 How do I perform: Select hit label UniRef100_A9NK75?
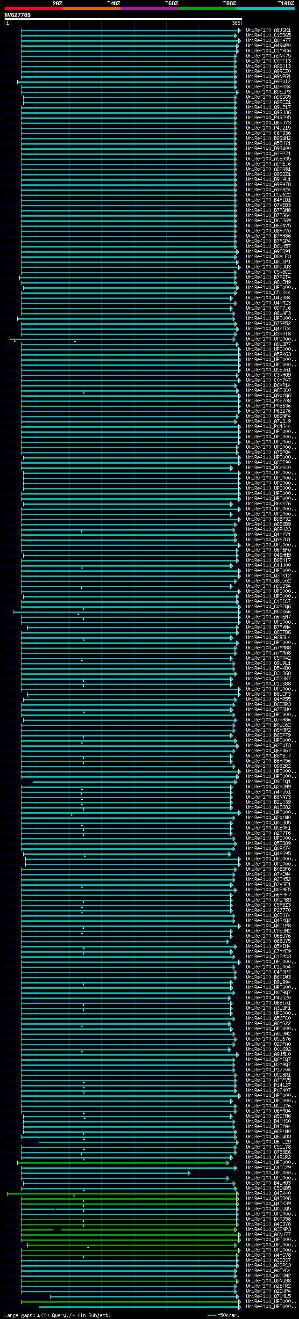click(268, 56)
